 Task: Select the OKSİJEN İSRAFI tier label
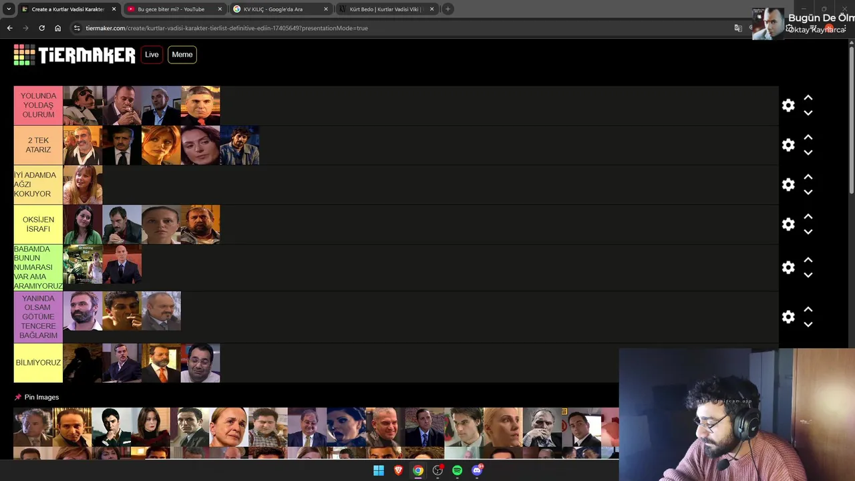click(38, 224)
